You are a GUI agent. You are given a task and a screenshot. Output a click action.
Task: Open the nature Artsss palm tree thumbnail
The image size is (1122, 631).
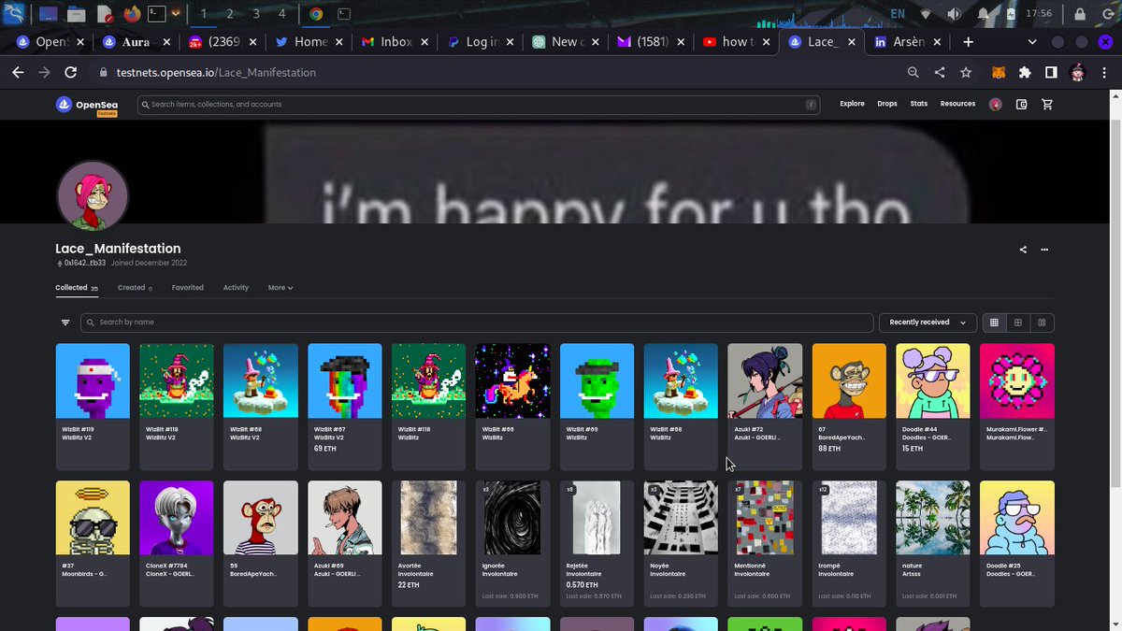[x=933, y=518]
